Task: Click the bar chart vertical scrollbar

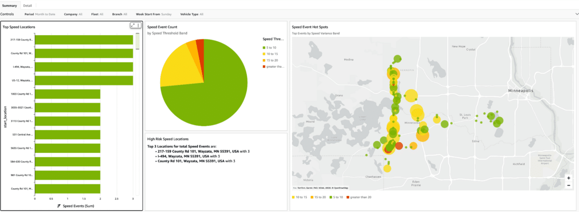Action: [x=138, y=43]
